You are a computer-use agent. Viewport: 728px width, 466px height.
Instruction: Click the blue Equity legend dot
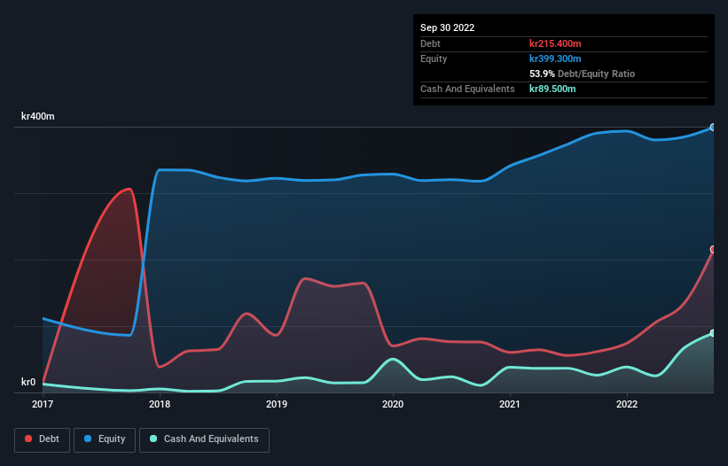click(88, 439)
